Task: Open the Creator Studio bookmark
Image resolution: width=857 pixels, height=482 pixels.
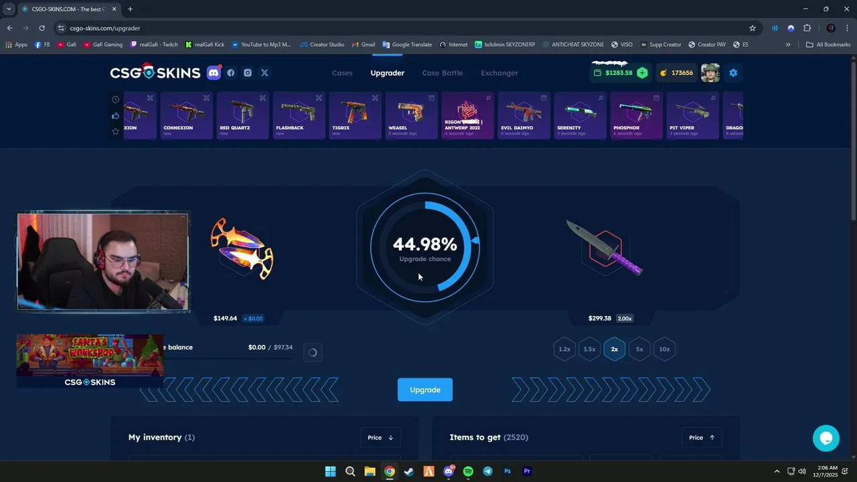Action: point(322,45)
